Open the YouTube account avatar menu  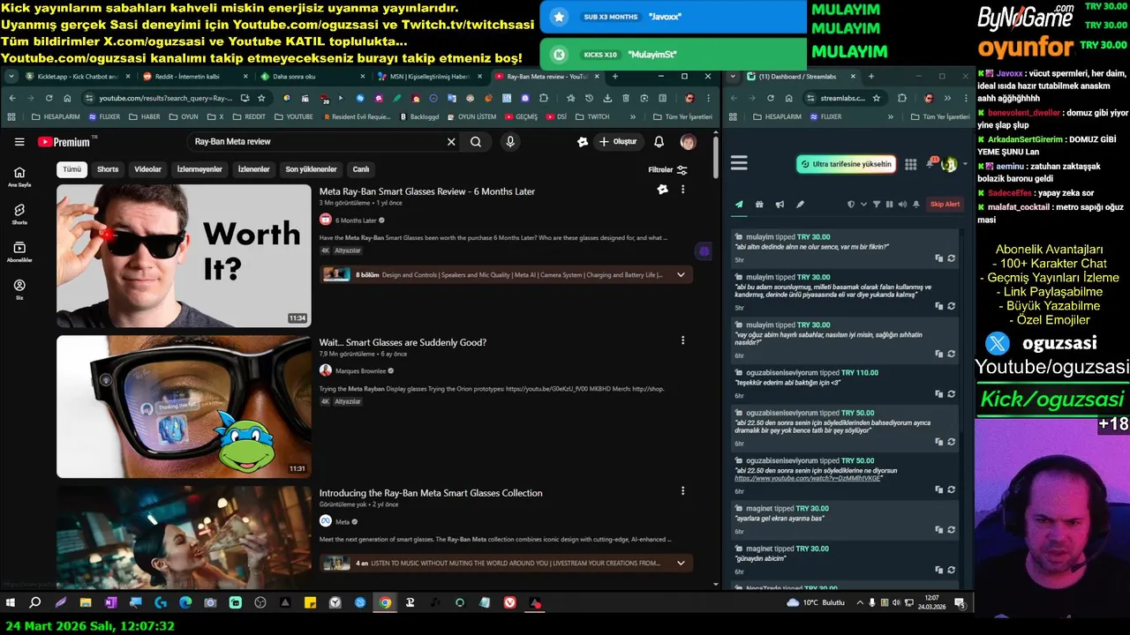(x=688, y=142)
